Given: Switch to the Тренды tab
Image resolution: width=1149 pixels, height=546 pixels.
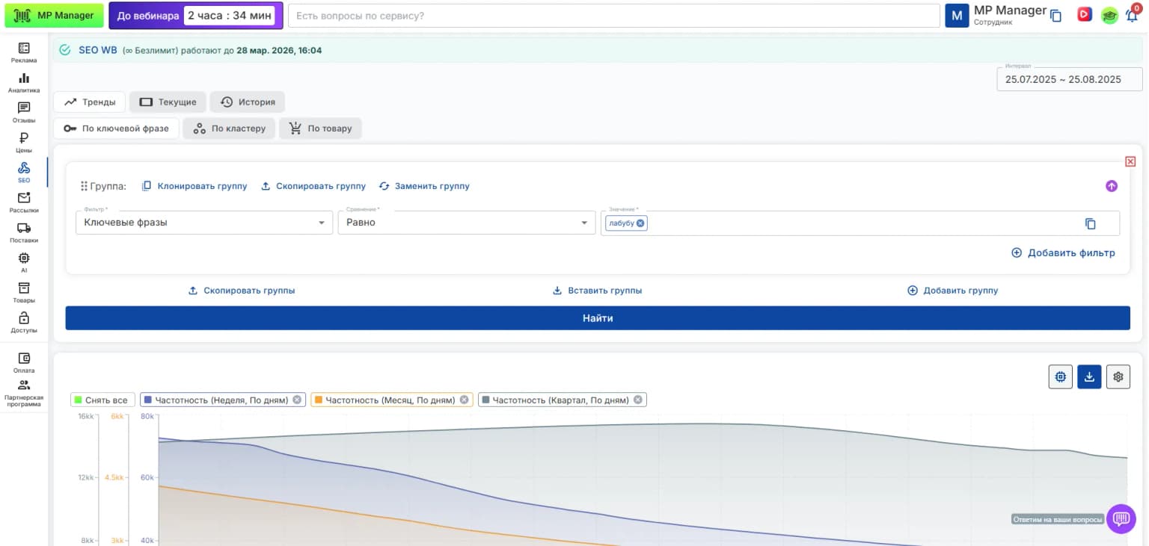Looking at the screenshot, I should [90, 102].
